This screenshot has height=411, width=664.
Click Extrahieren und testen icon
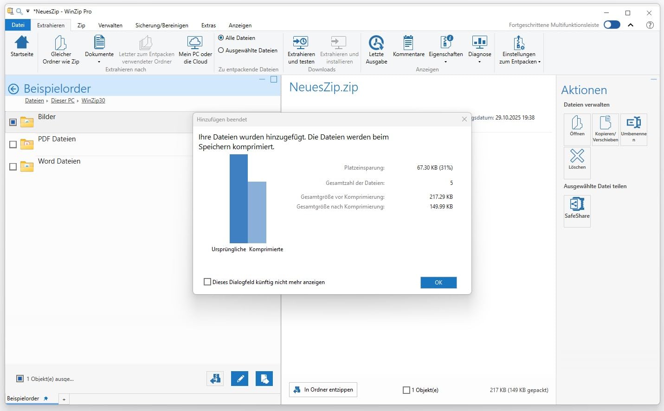(x=301, y=43)
